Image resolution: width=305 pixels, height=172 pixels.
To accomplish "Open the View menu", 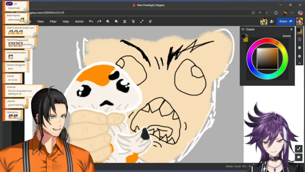I will [x=40, y=22].
